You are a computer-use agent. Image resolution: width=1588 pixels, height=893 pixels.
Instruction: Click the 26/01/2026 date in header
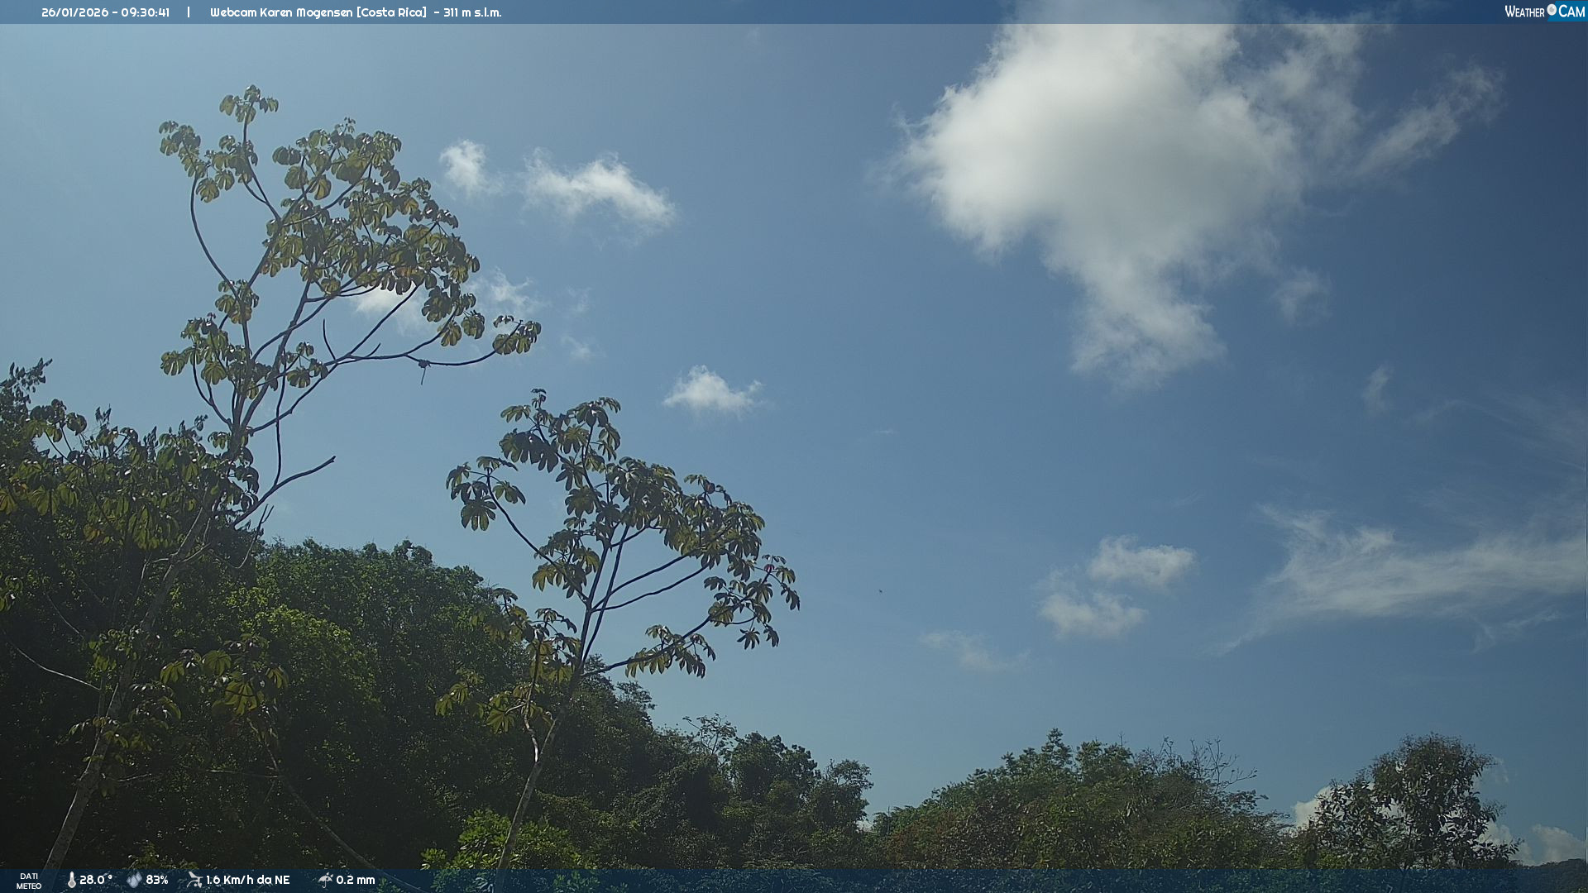tap(74, 12)
